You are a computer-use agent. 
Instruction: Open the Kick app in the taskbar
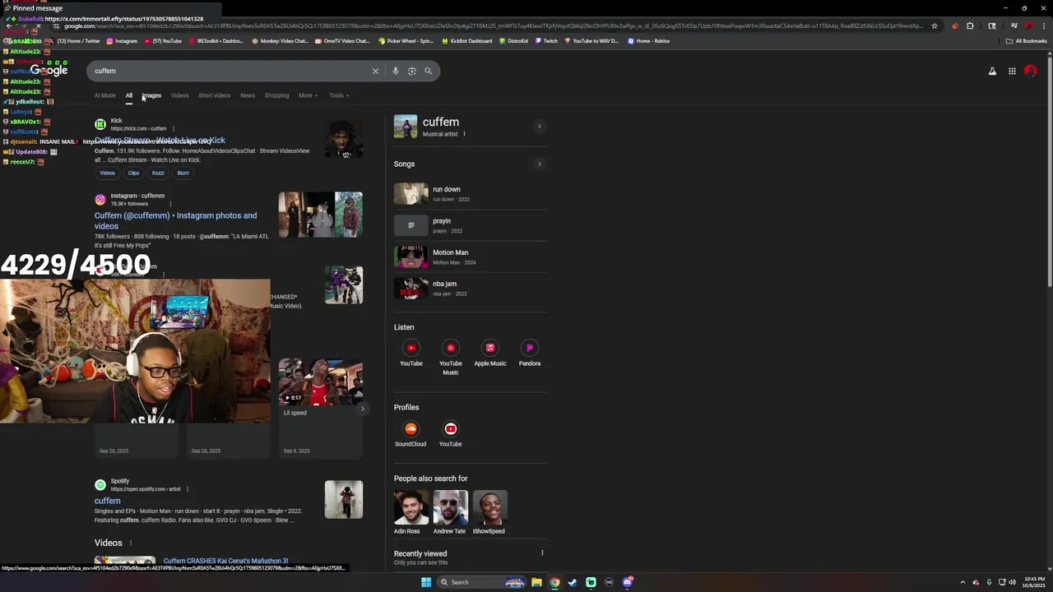tap(591, 582)
